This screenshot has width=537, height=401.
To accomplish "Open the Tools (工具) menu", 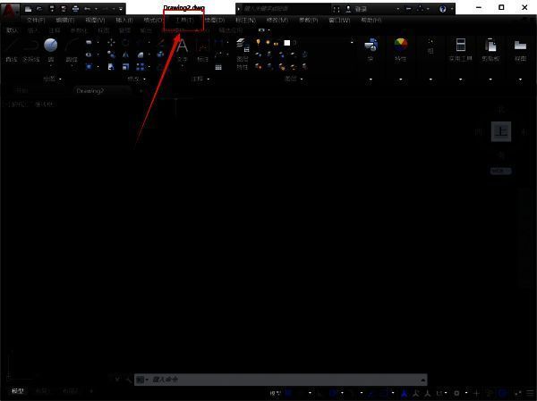I will 184,20.
